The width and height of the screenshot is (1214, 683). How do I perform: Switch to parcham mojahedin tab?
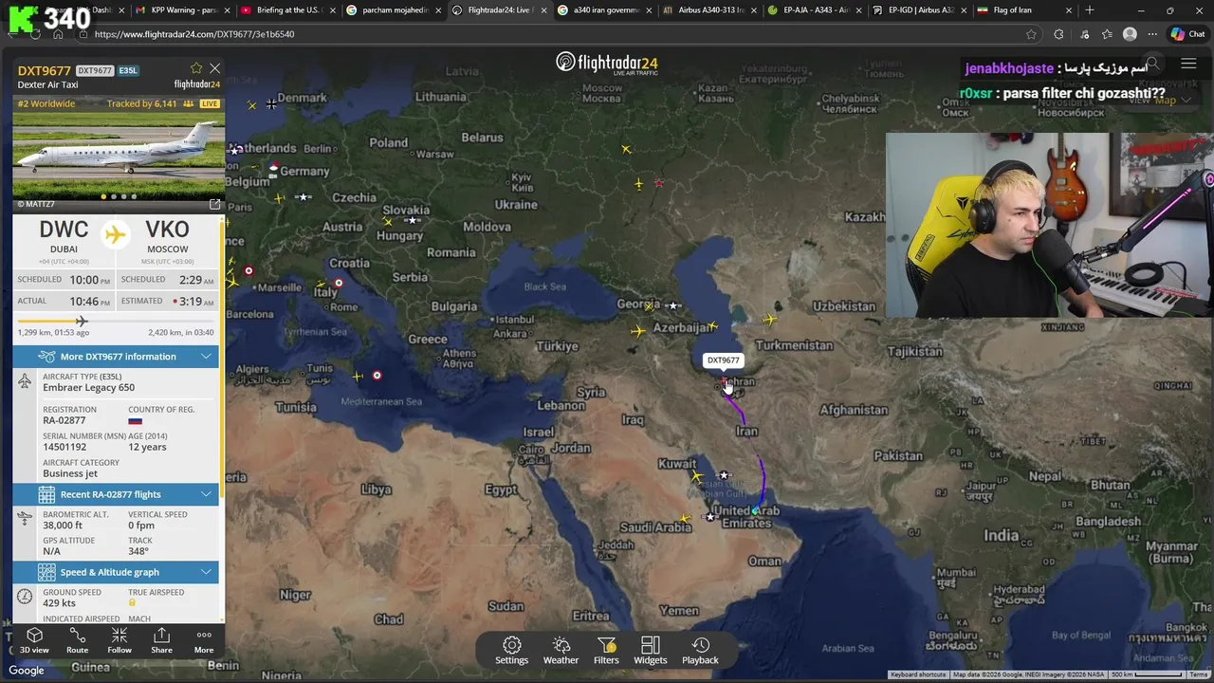(395, 10)
